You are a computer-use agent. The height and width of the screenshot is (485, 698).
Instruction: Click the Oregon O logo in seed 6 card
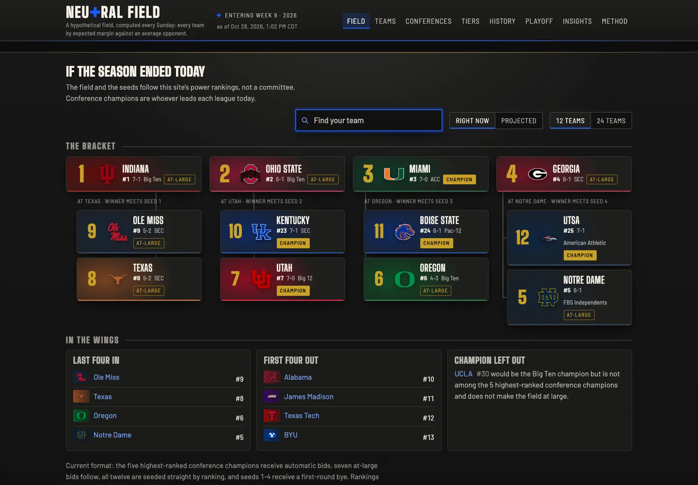(404, 279)
